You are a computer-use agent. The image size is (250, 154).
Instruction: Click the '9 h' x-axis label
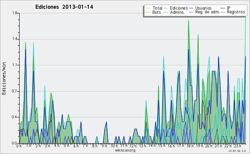point(105,146)
